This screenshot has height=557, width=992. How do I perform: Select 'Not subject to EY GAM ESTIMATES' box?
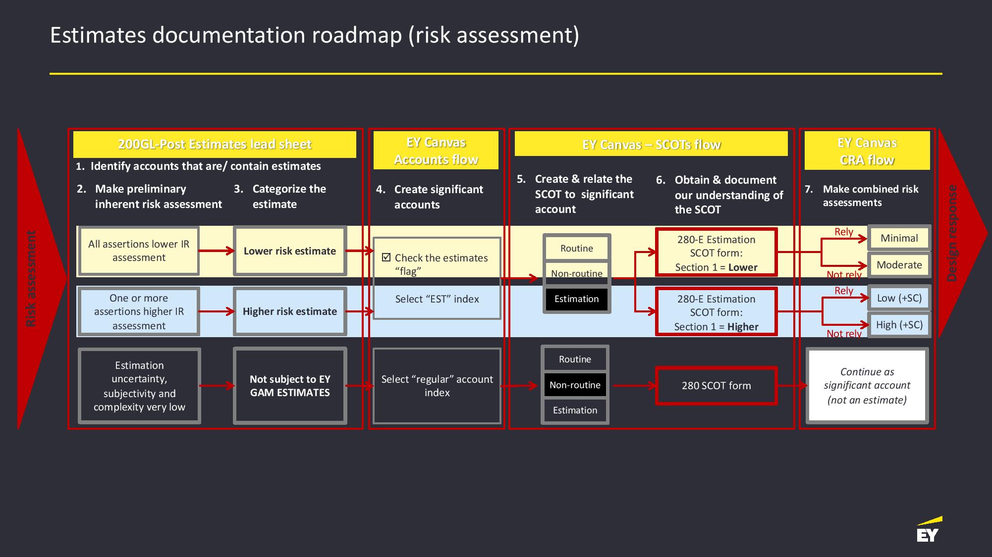(x=290, y=386)
